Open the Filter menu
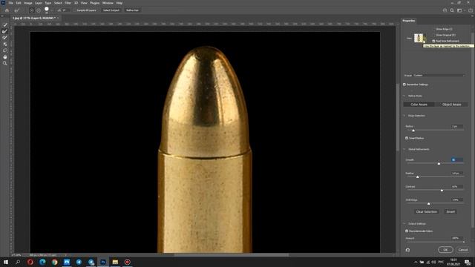Viewport: 475px width, 267px height. (x=68, y=3)
